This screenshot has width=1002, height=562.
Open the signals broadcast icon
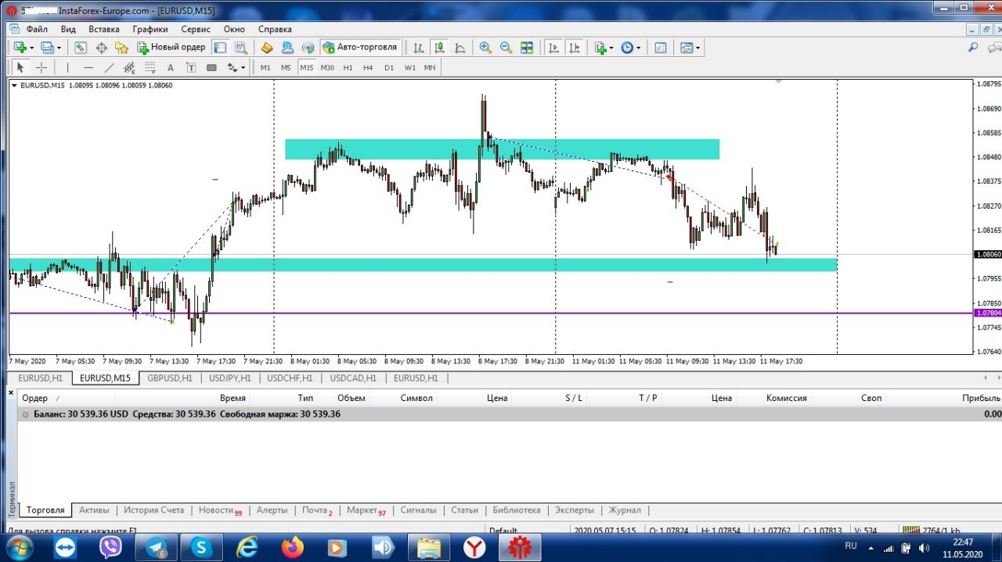coord(308,48)
